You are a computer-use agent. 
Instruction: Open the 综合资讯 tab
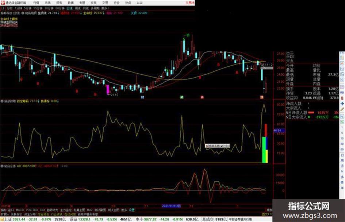pyautogui.click(x=43, y=214)
